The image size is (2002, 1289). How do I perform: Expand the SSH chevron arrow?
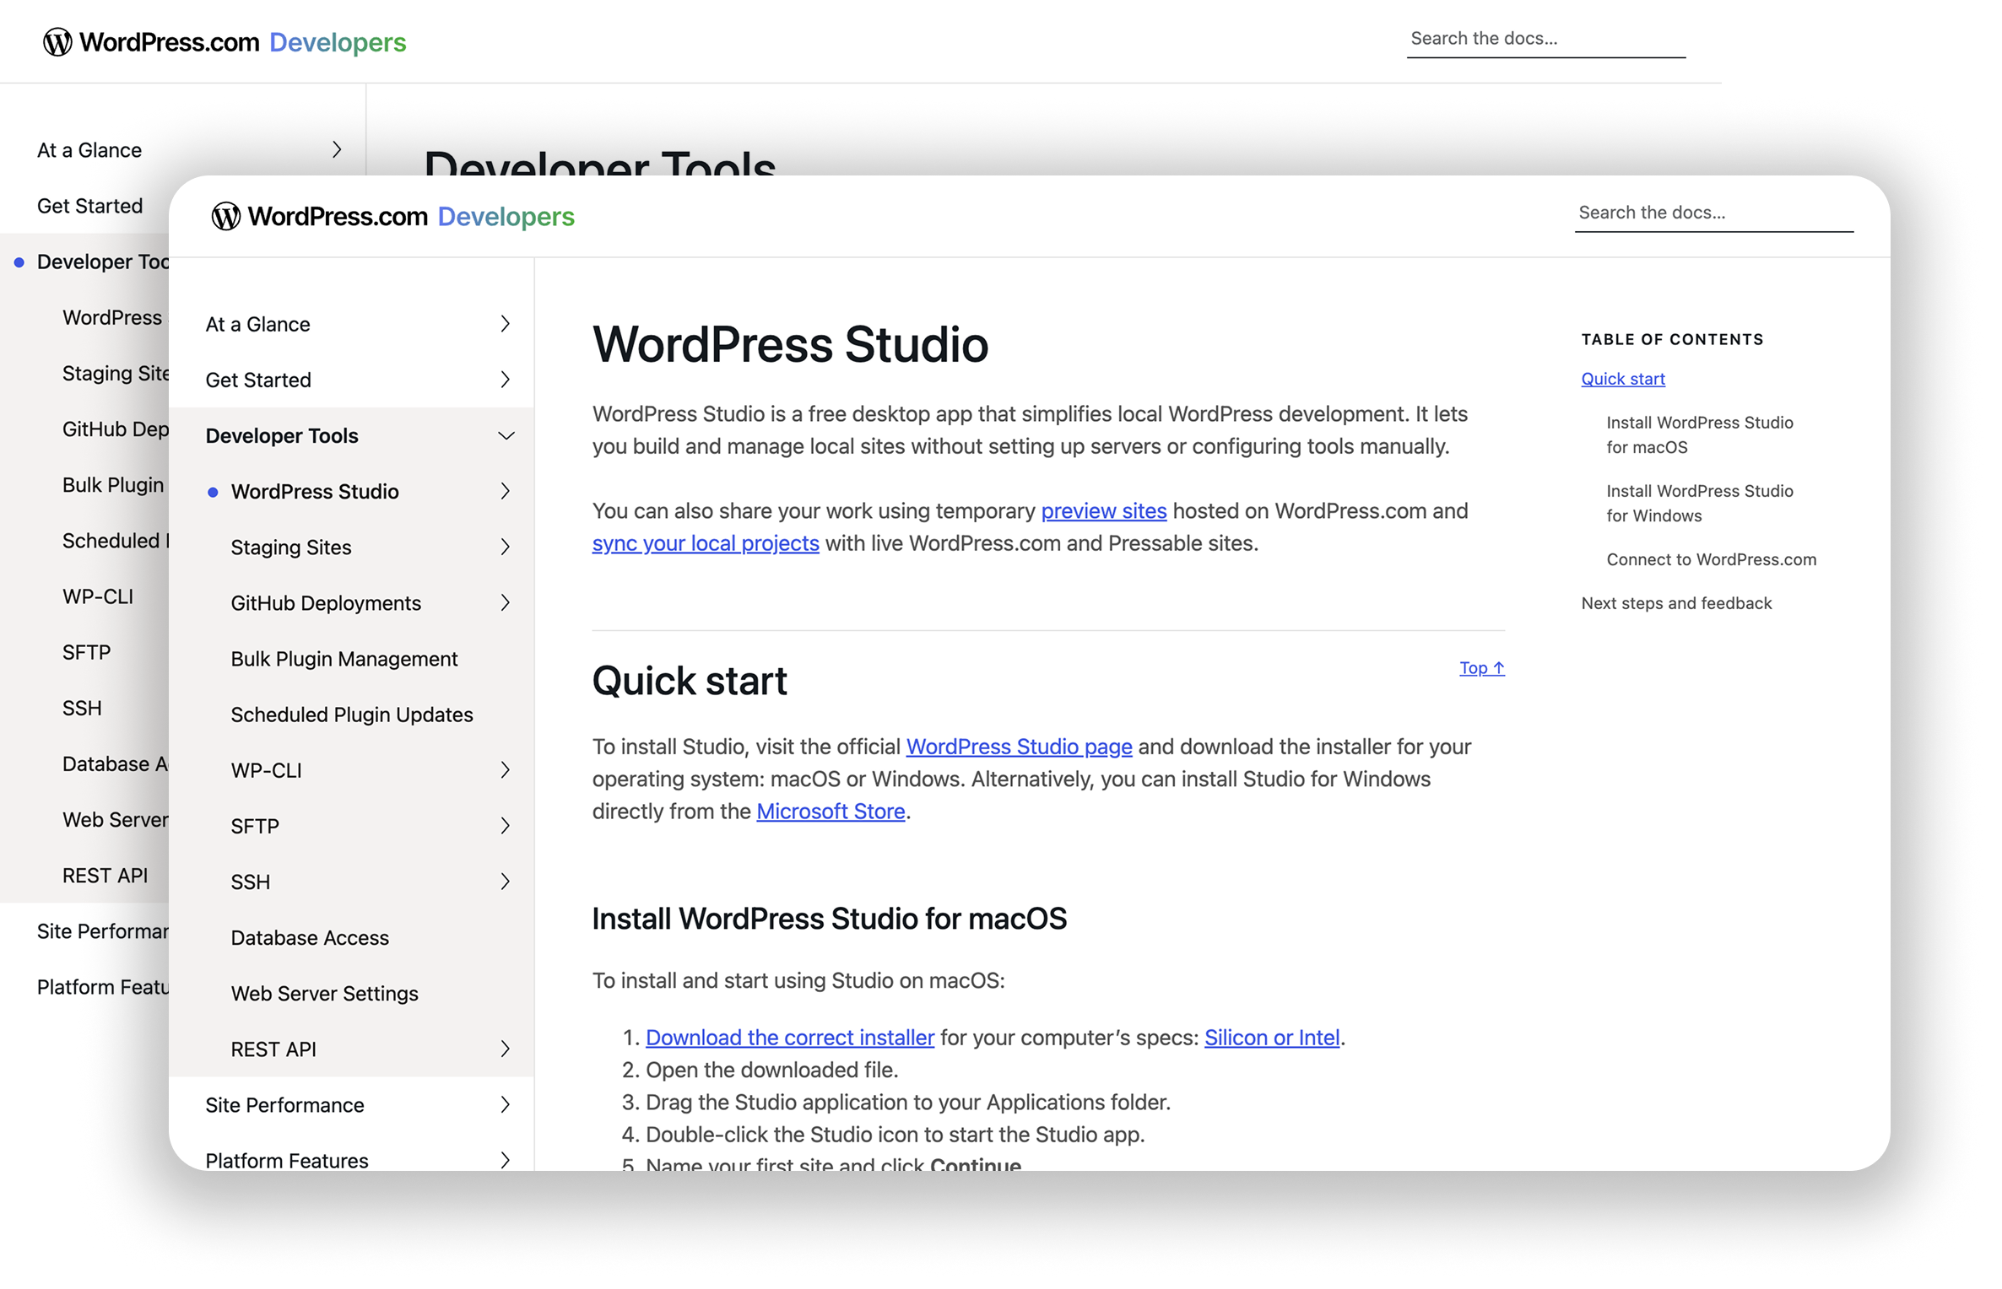[x=505, y=882]
